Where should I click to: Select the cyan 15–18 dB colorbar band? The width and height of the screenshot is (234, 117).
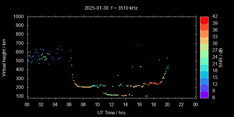coord(204,74)
